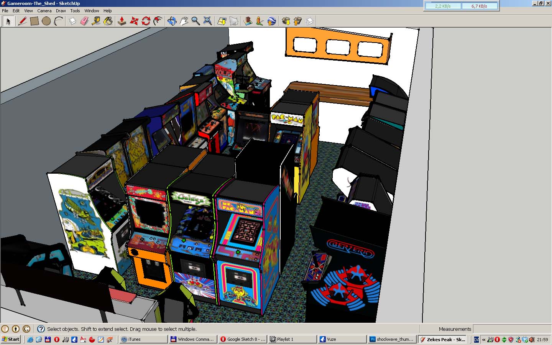The height and width of the screenshot is (345, 552).
Task: Select the Rectangle drawing tool
Action: [x=34, y=21]
